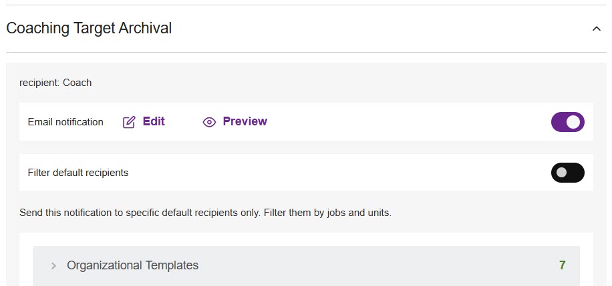Click the Email notification label text
This screenshot has height=286, width=612.
(65, 122)
